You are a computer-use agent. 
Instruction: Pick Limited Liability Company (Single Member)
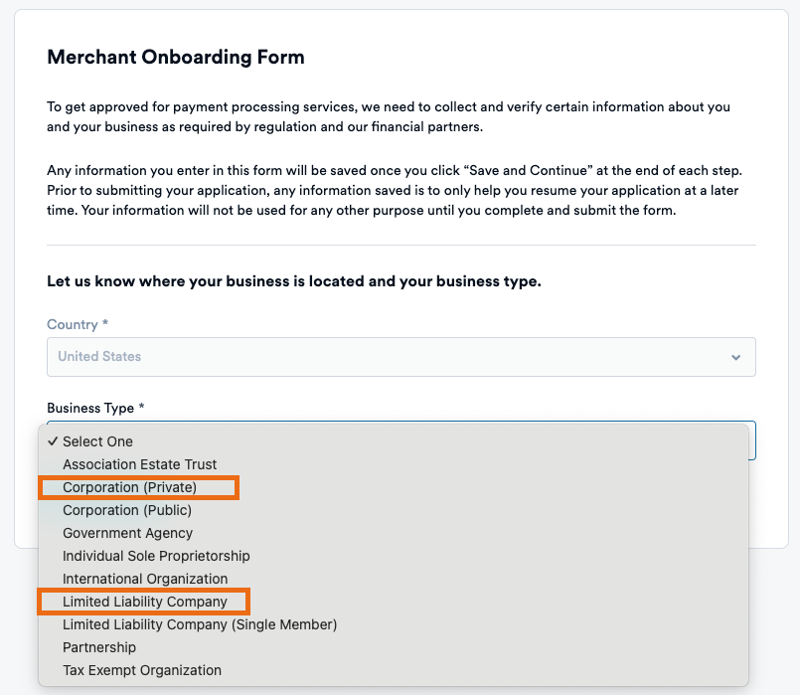click(200, 624)
